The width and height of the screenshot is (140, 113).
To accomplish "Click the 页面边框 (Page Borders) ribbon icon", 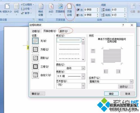I will point(69,10).
